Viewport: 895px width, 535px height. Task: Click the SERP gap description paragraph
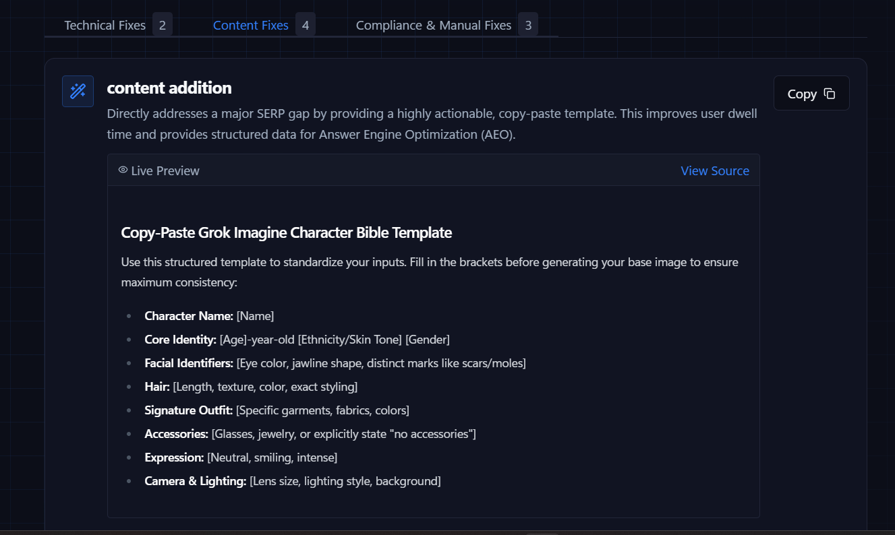pyautogui.click(x=432, y=124)
